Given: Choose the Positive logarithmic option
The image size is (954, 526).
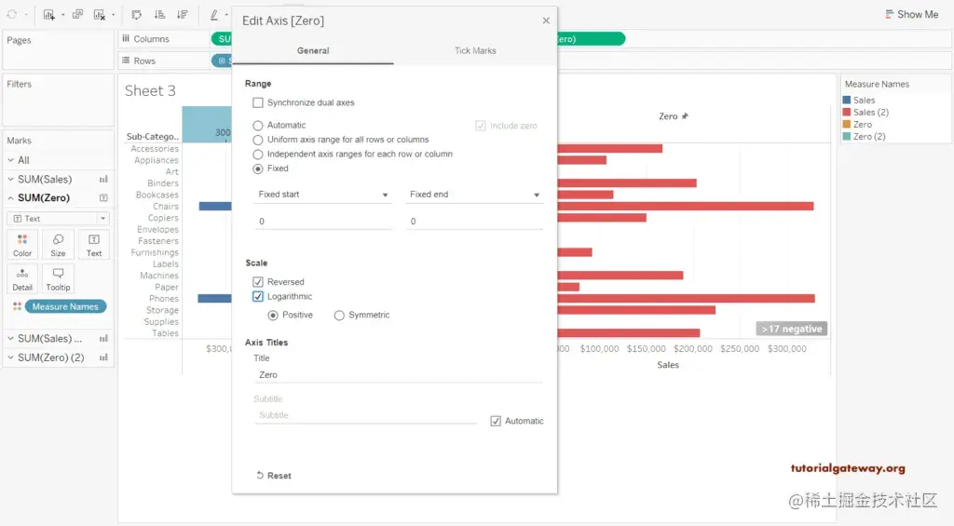Looking at the screenshot, I should point(273,315).
